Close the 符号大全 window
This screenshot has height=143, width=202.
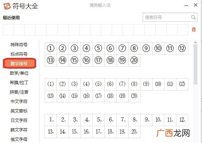coord(196,5)
